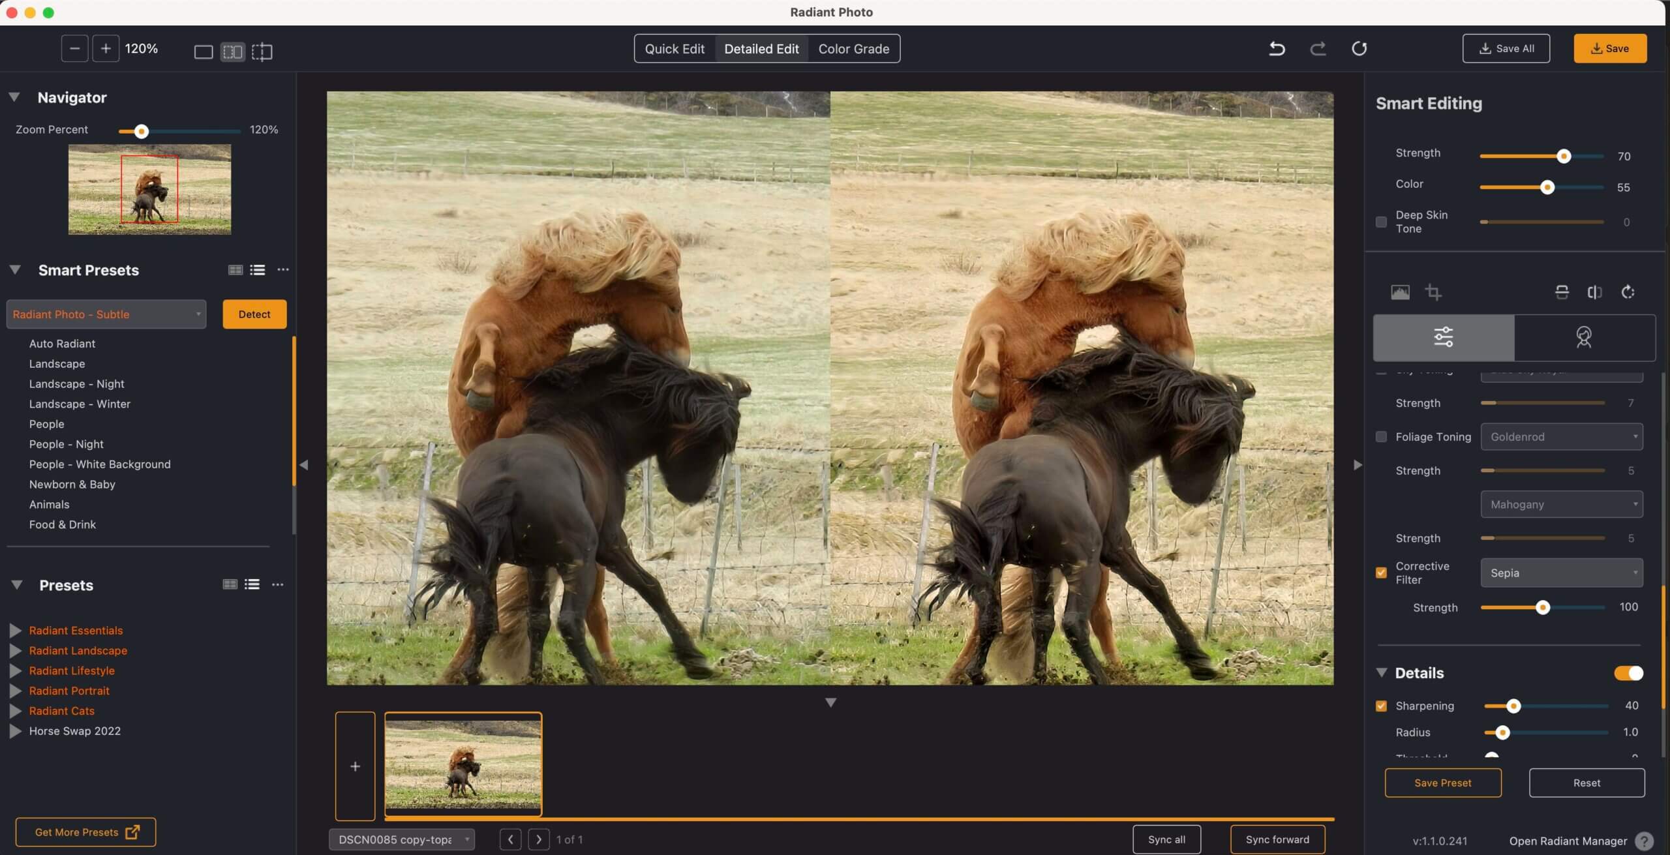Switch to the Color Grade tab
The image size is (1670, 855).
point(853,49)
